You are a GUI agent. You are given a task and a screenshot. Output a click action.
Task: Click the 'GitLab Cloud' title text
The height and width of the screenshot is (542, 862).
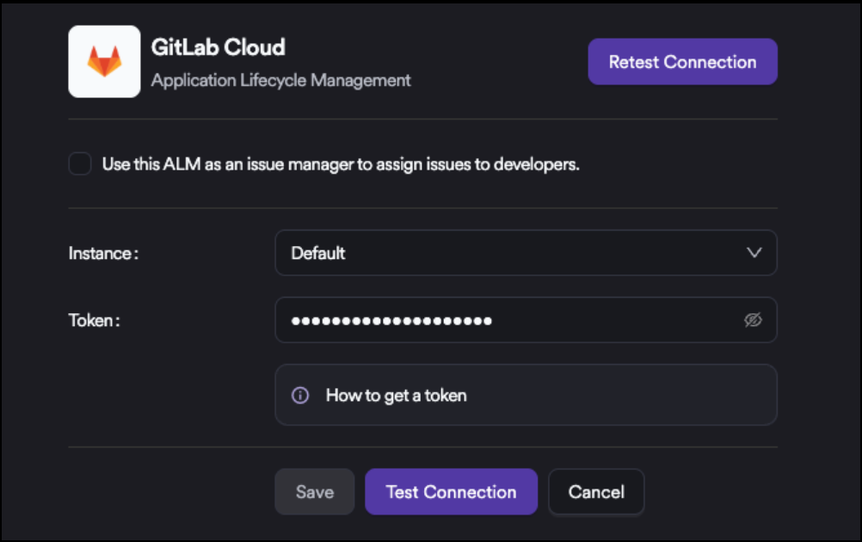coord(218,47)
